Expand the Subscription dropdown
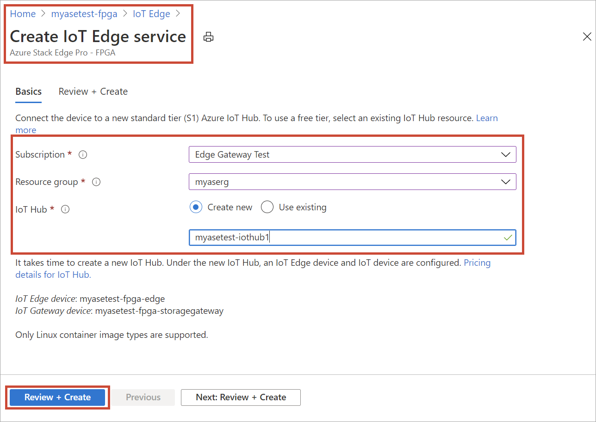Screen dimensions: 596x422 click(352, 155)
